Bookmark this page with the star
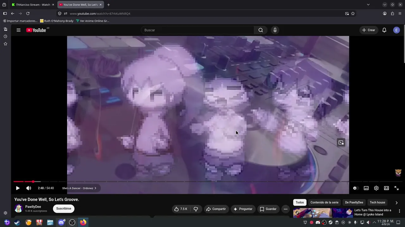 click(353, 14)
